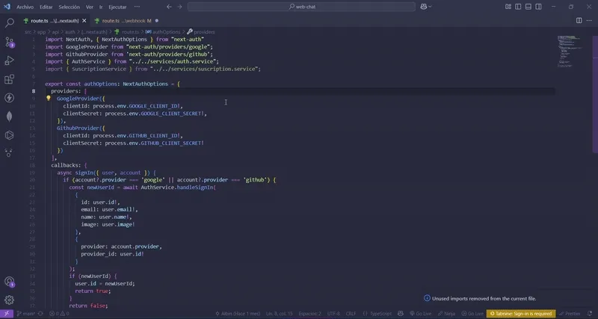Screen dimensions: 598x319
Task: Click the web-chat command center search
Action: 301,7
